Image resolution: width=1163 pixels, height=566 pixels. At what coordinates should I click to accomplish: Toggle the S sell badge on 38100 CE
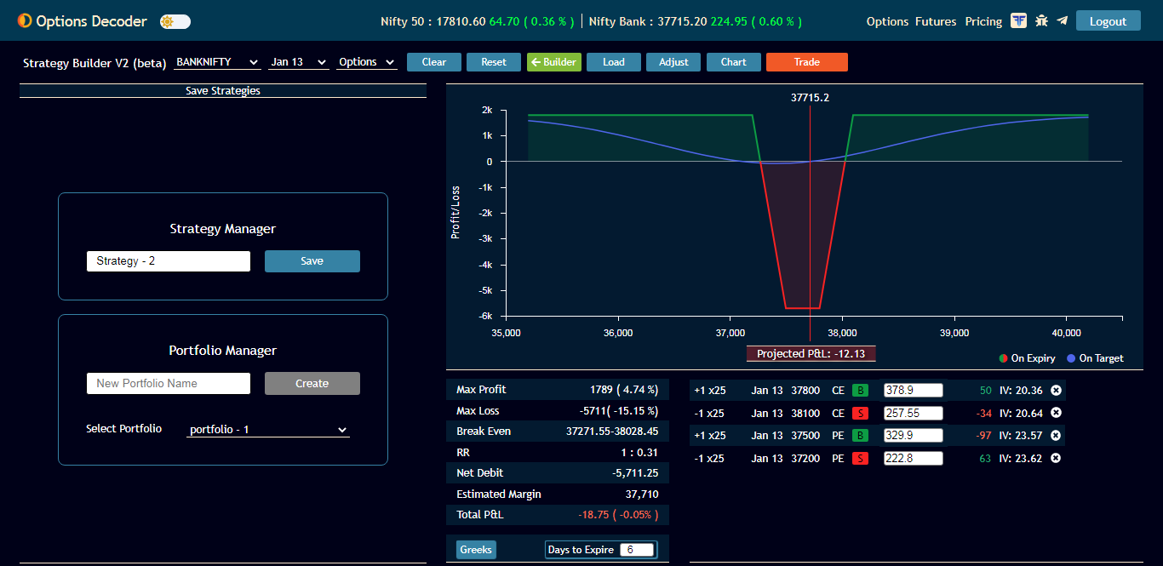point(861,414)
